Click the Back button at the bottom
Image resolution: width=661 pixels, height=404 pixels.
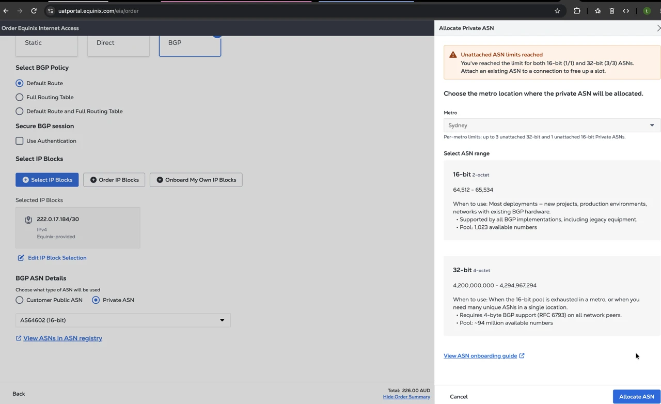(x=19, y=394)
